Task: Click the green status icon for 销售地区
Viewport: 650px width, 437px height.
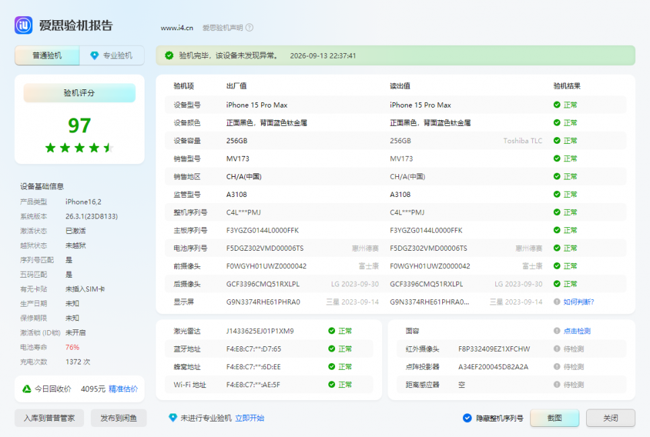Action: (556, 176)
